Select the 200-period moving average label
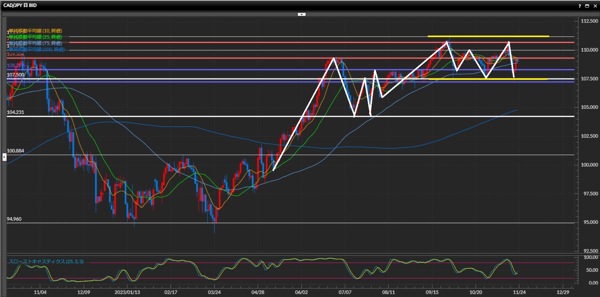Image resolution: width=600 pixels, height=297 pixels. [36, 49]
